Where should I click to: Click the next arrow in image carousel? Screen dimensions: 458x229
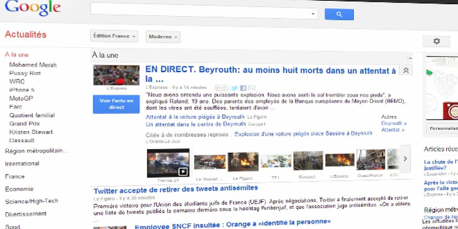405,158
